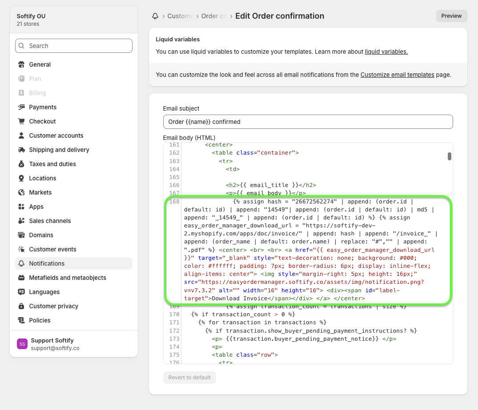Click the Markets globe icon
This screenshot has width=478, height=410.
click(21, 192)
